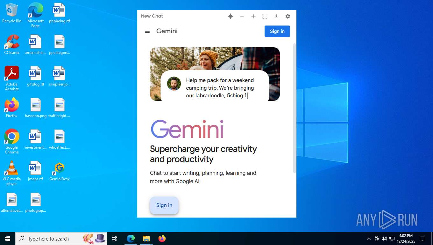The height and width of the screenshot is (245, 433).
Task: Click the taskbar search box
Action: coord(61,239)
